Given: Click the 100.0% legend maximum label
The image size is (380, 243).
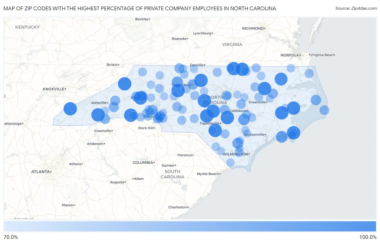Looking at the screenshot, I should (368, 237).
